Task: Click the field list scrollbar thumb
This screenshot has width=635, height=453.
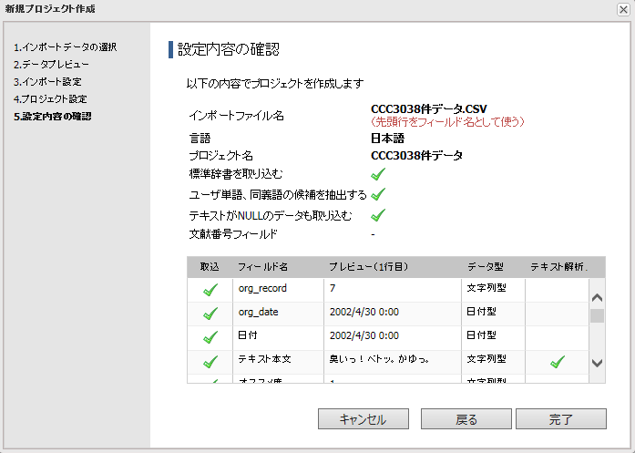Action: tap(598, 316)
